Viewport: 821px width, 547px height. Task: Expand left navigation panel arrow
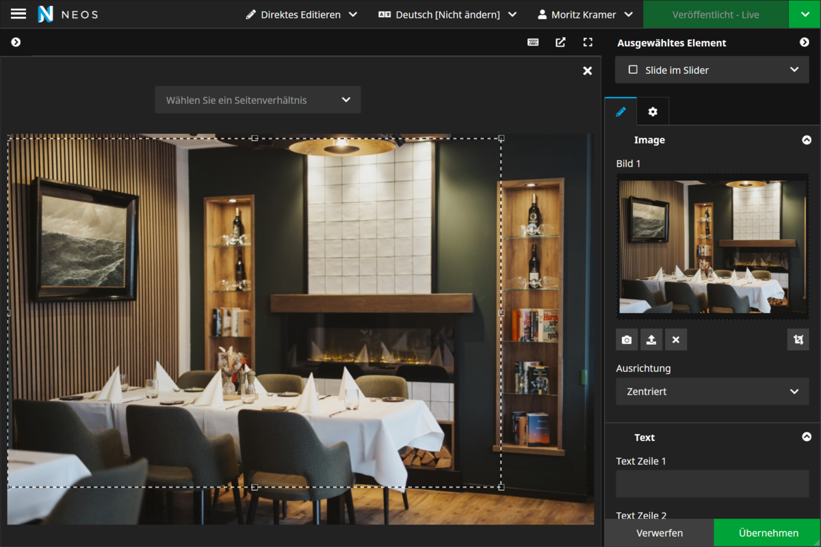(x=16, y=42)
